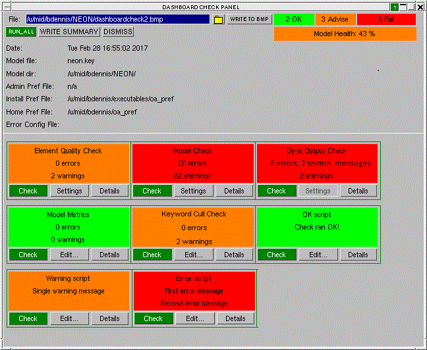The height and width of the screenshot is (350, 427).
Task: Click WRITE SUMMARY button
Action: [x=69, y=32]
